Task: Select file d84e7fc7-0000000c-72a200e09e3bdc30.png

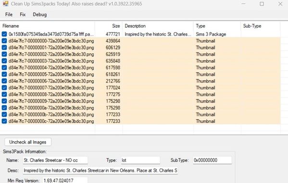Action: pyautogui.click(x=51, y=121)
